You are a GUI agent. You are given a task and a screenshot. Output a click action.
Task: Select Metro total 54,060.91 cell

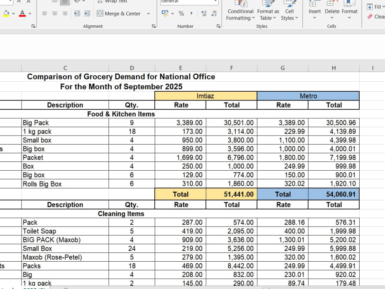(x=334, y=194)
